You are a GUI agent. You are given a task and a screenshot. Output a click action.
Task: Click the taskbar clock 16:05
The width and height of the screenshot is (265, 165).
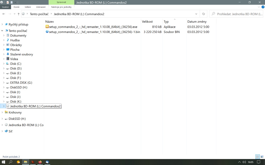point(251,162)
